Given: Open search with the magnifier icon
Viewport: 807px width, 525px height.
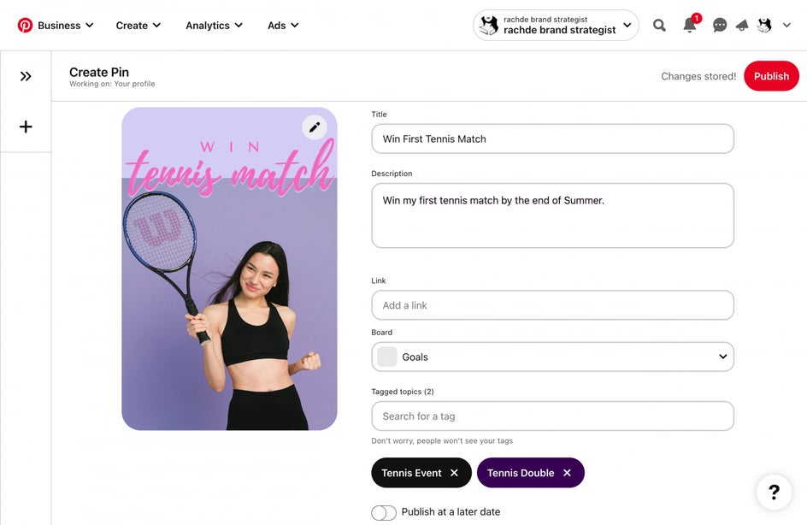Looking at the screenshot, I should (x=659, y=26).
